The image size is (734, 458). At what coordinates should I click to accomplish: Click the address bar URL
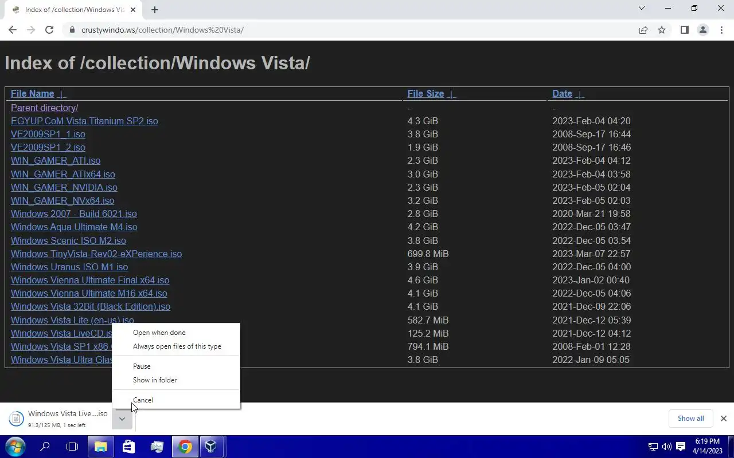click(x=162, y=30)
